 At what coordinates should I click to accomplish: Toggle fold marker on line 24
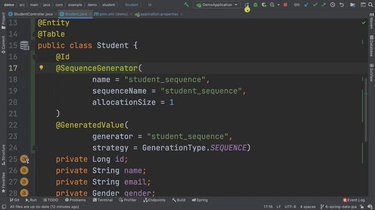click(x=35, y=148)
